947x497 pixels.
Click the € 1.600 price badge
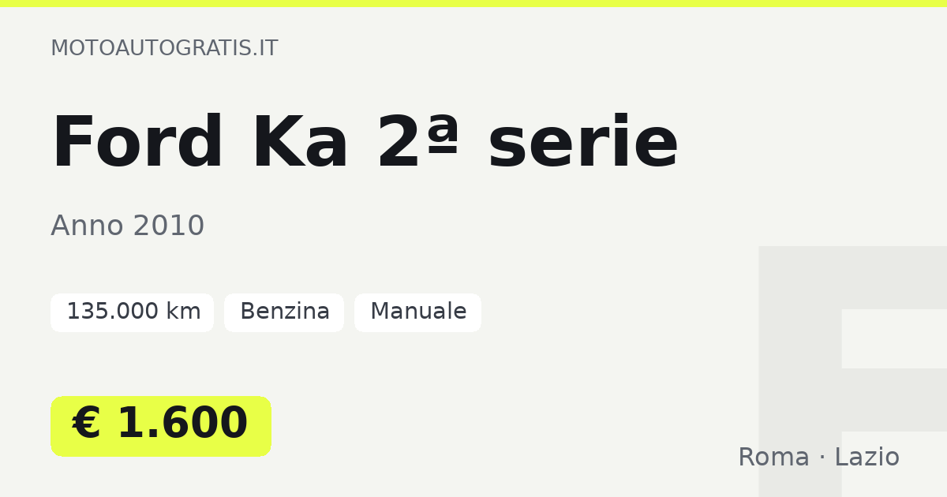point(161,426)
